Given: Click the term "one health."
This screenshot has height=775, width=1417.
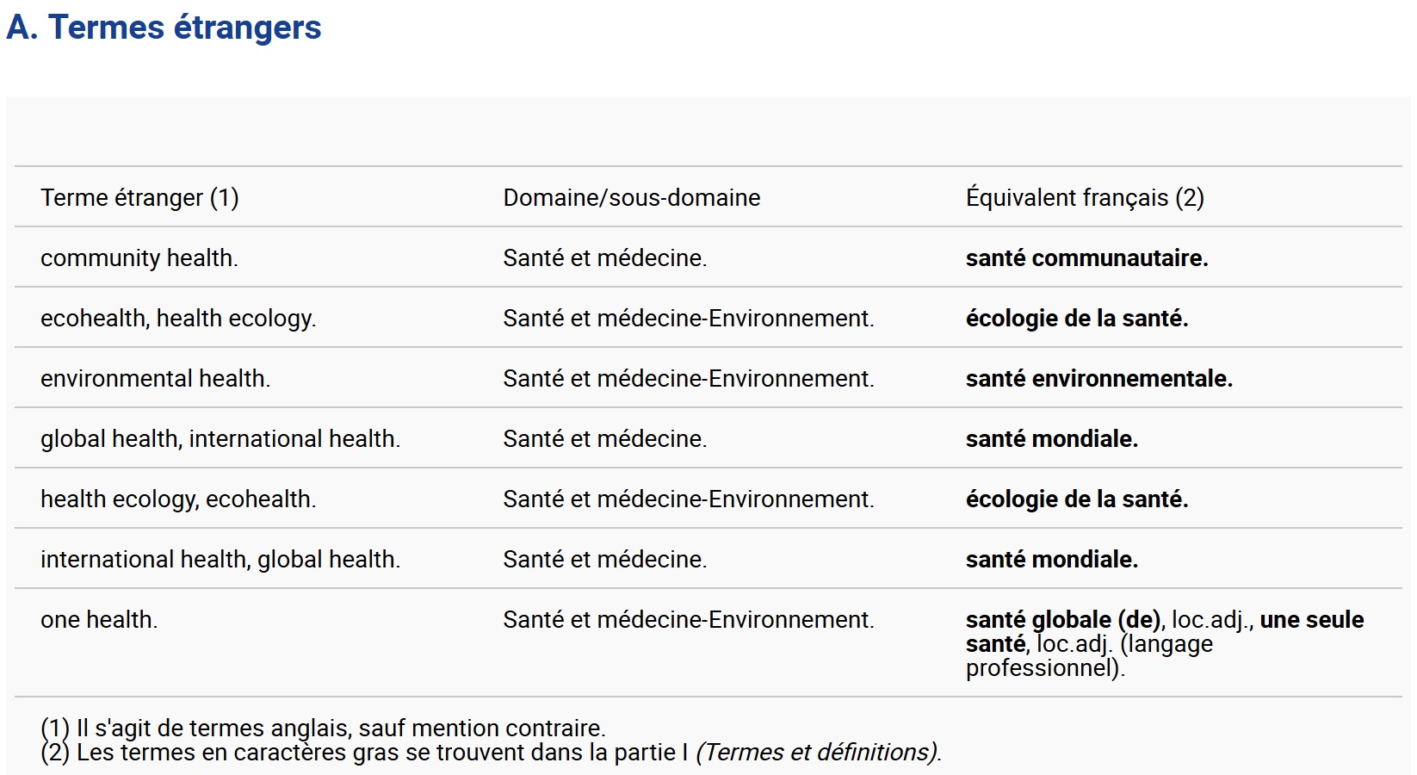Looking at the screenshot, I should coord(99,620).
